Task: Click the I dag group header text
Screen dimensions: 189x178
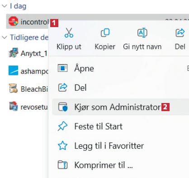Action: (x=18, y=6)
